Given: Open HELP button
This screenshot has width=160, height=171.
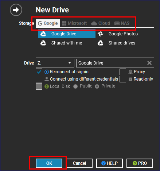Looking at the screenshot, I should pyautogui.click(x=109, y=163).
